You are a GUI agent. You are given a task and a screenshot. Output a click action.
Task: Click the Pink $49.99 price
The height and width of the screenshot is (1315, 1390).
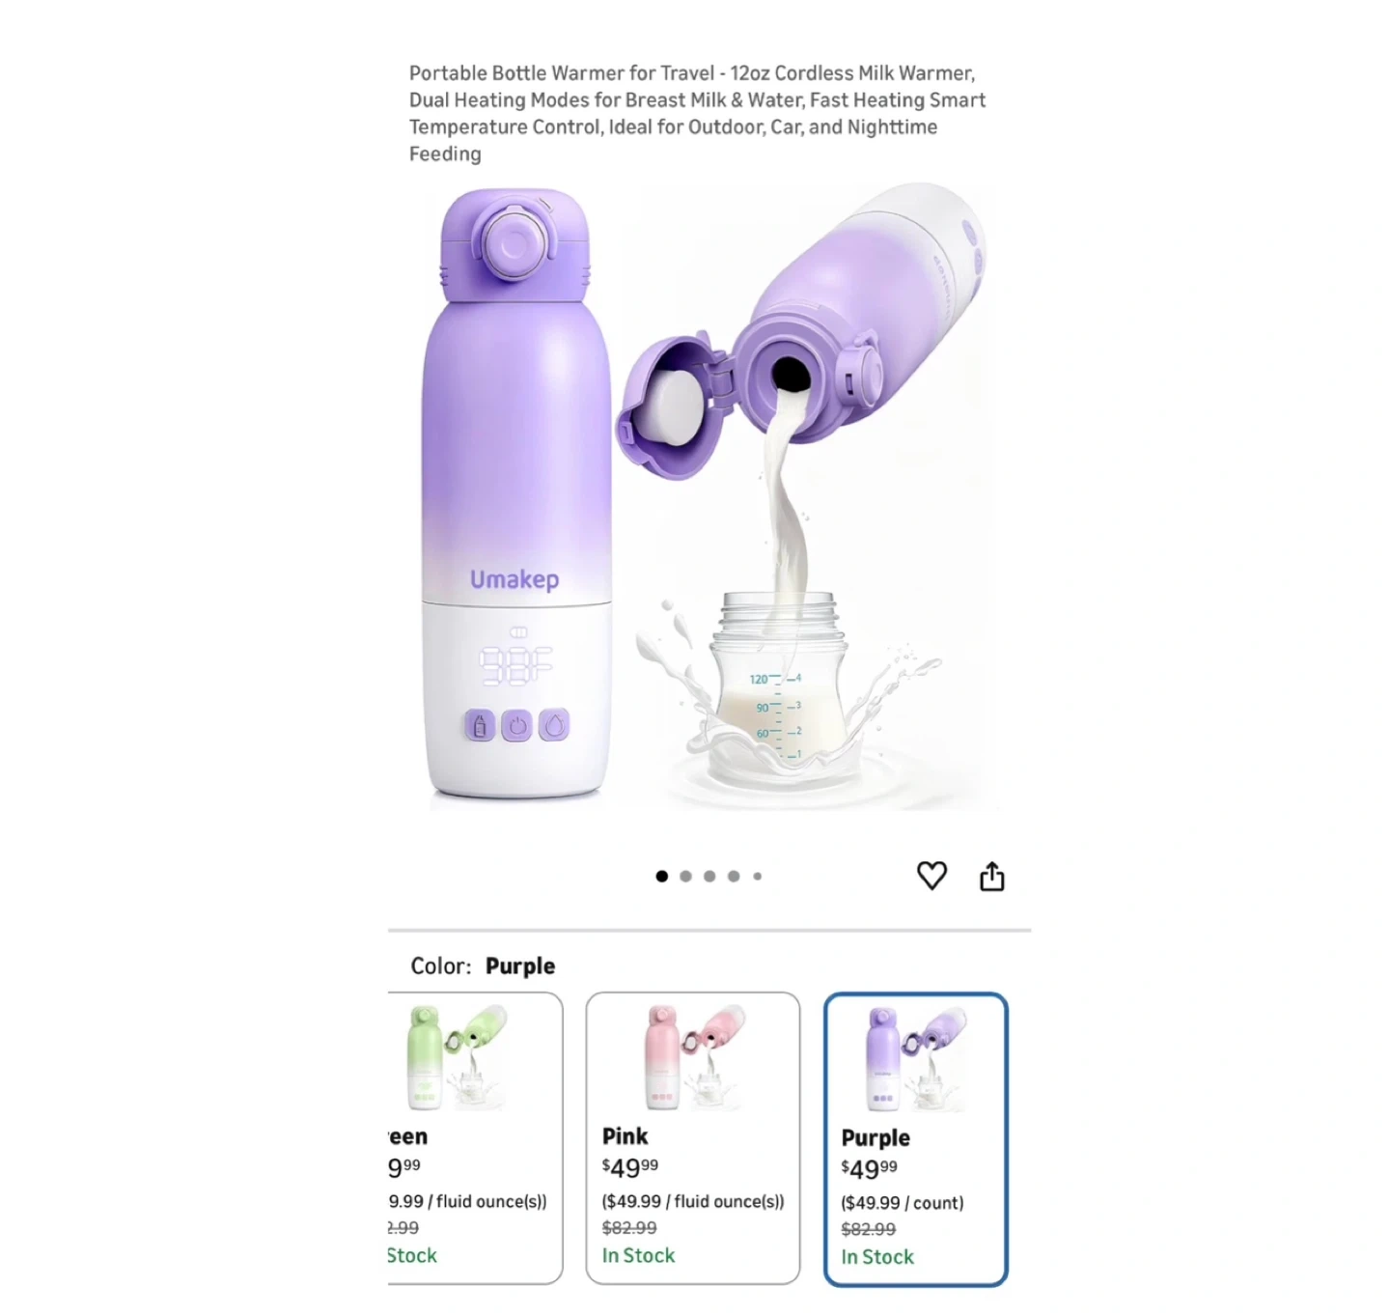coord(630,1167)
